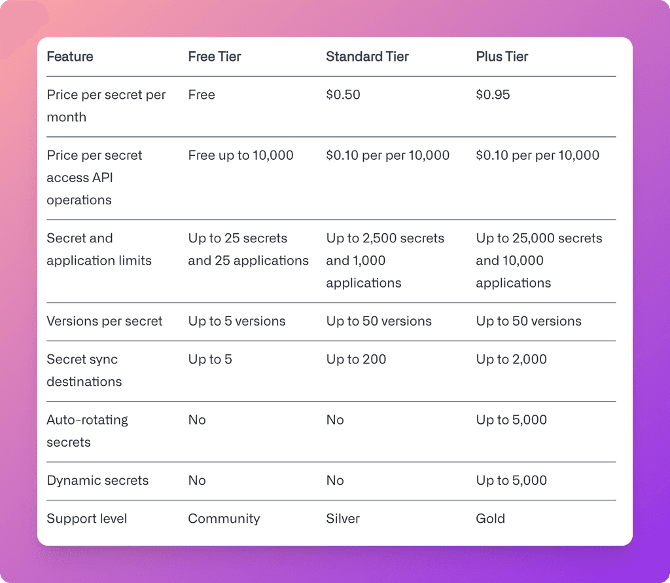Select 'Silver' support level cell
Screen dimensions: 670x583
click(343, 518)
